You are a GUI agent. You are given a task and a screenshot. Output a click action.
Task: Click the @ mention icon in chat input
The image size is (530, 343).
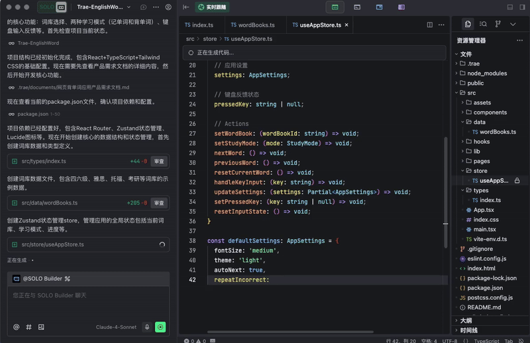click(17, 327)
